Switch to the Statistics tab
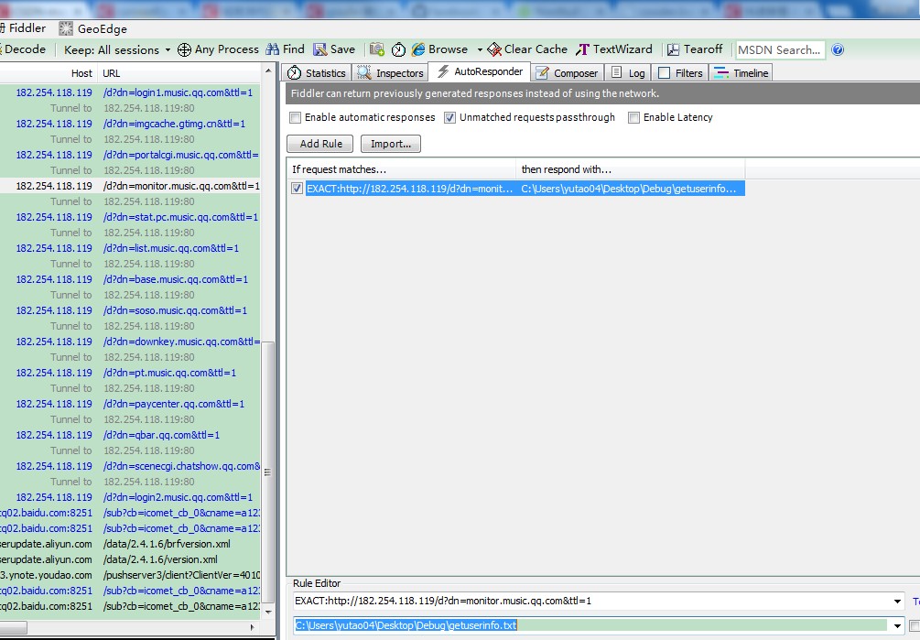Image resolution: width=920 pixels, height=640 pixels. (x=318, y=72)
